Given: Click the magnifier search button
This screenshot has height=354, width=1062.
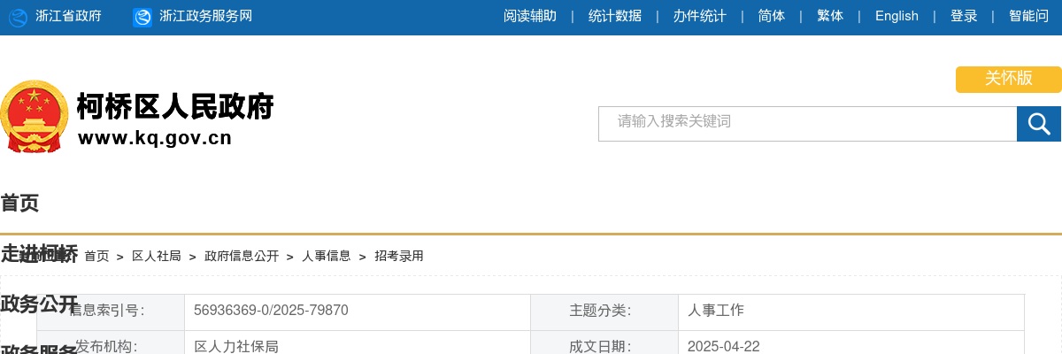Looking at the screenshot, I should pos(1039,124).
